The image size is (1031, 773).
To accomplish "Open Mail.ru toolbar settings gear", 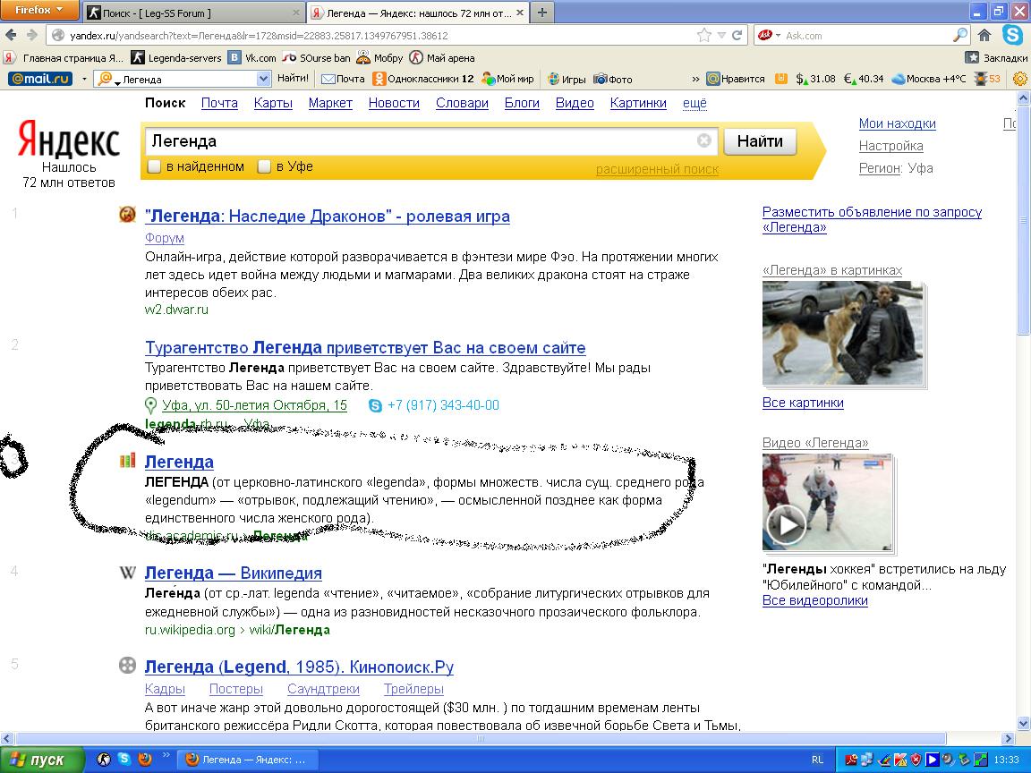I will coord(1020,79).
